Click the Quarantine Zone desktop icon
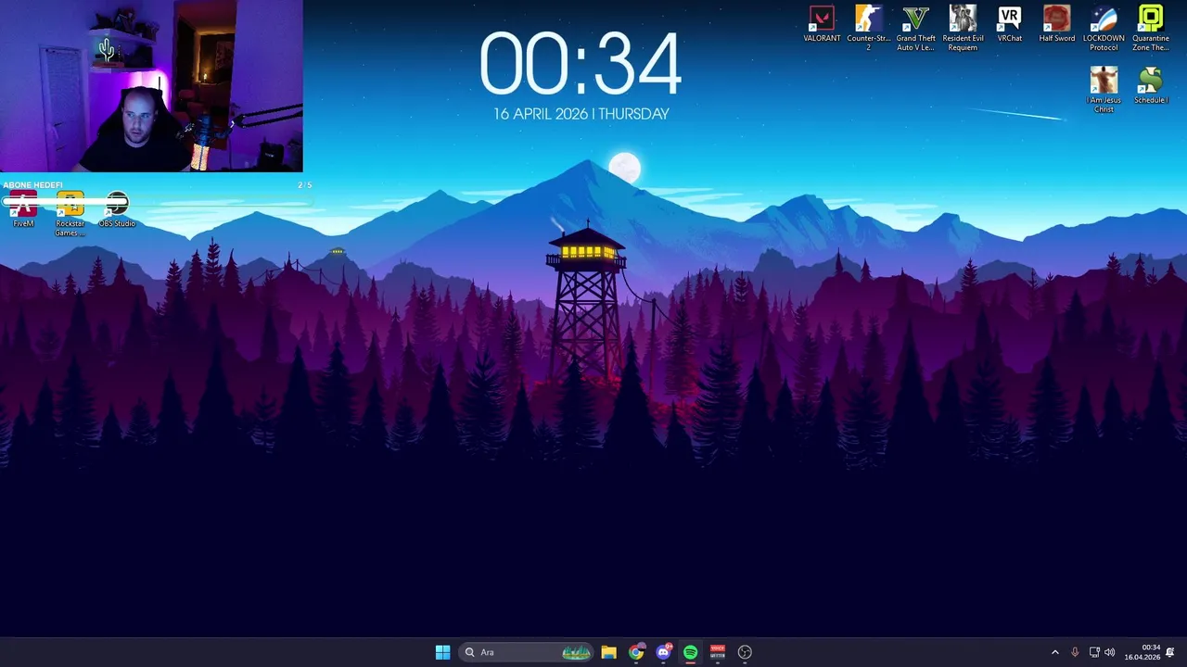Image resolution: width=1187 pixels, height=667 pixels. tap(1151, 29)
